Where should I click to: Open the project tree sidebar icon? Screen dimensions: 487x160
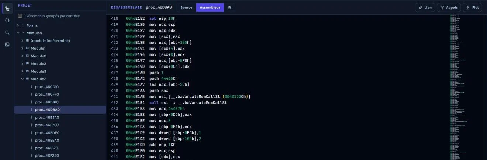tap(7, 8)
